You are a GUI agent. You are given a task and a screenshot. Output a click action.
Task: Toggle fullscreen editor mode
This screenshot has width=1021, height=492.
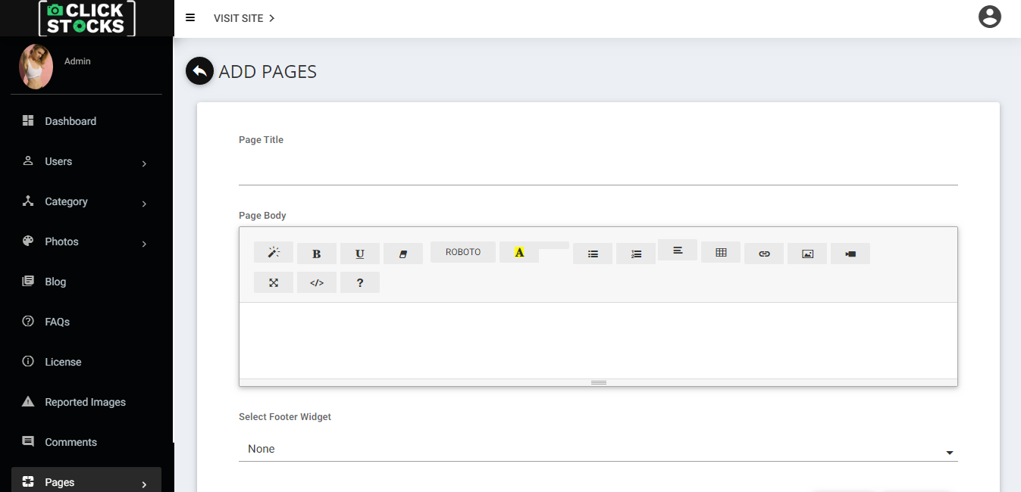point(274,282)
